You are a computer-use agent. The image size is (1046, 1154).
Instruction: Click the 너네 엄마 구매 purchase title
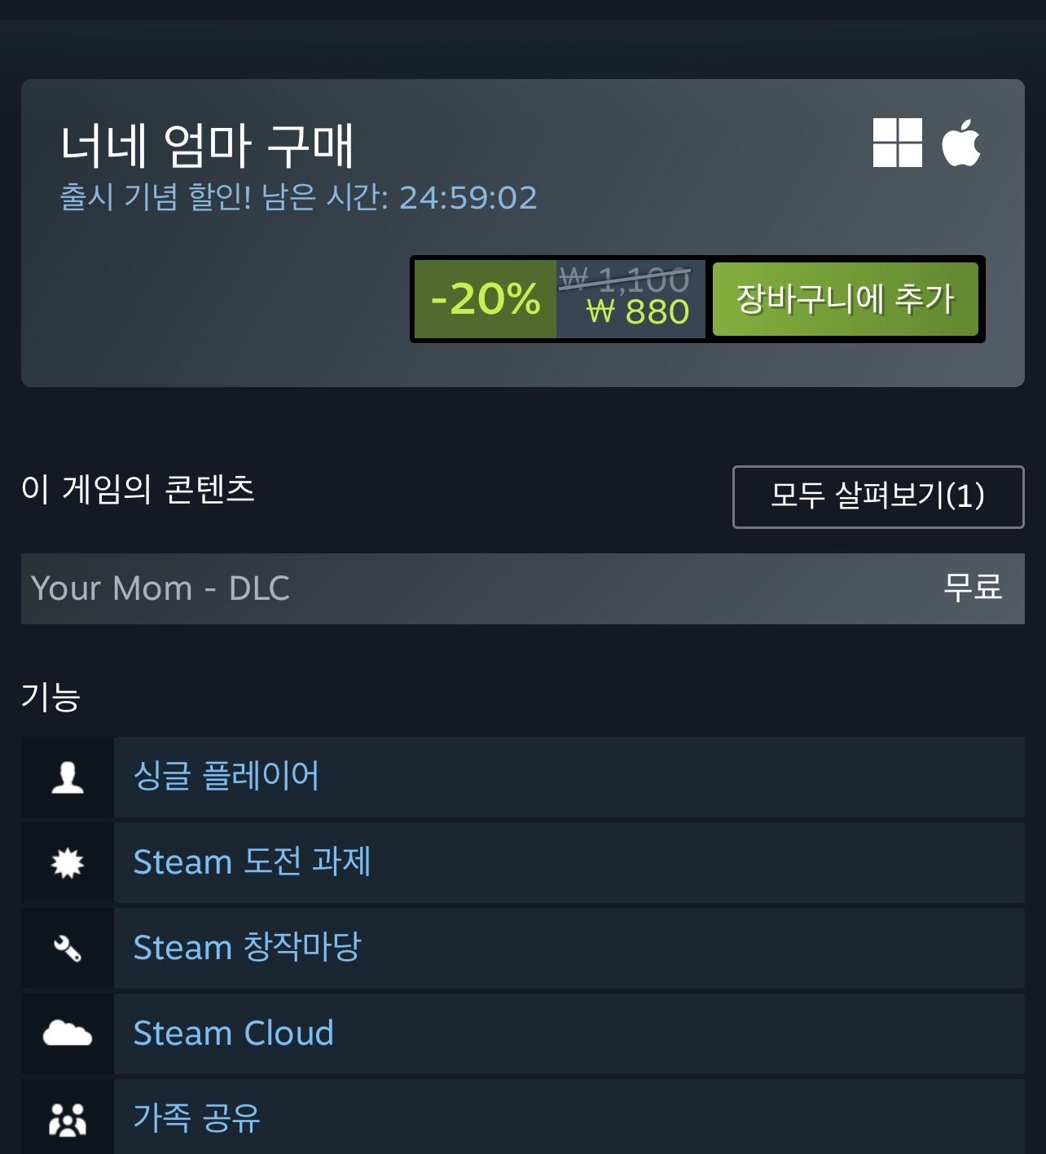(x=207, y=147)
